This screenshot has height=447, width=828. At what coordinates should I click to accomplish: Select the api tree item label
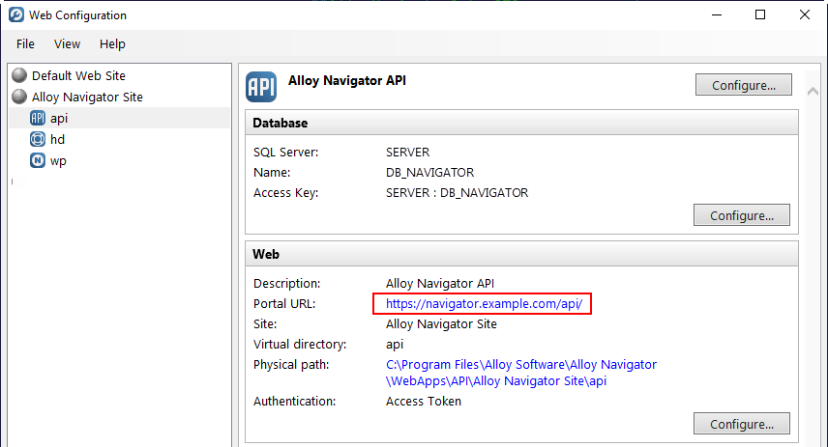point(59,118)
